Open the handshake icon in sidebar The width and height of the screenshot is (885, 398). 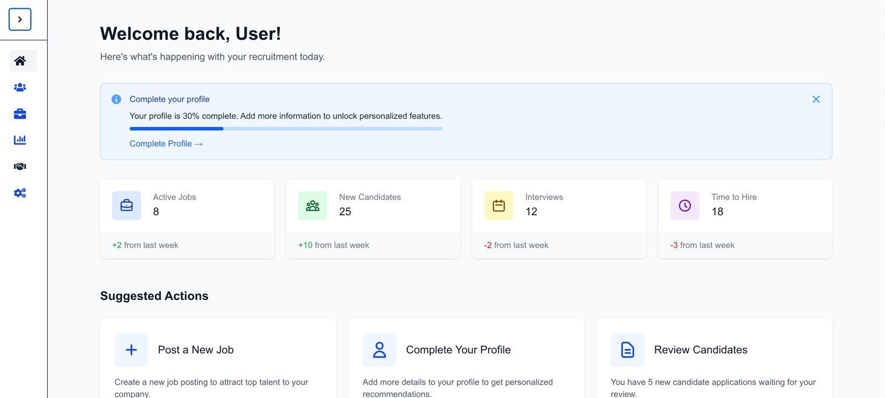[x=20, y=166]
